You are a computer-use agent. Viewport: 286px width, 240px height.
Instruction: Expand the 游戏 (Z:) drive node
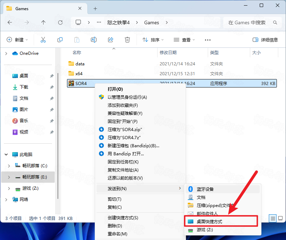[x=9, y=188]
